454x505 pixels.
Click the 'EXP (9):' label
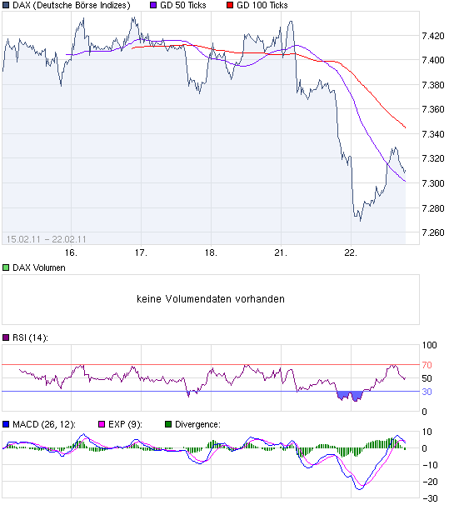point(125,424)
